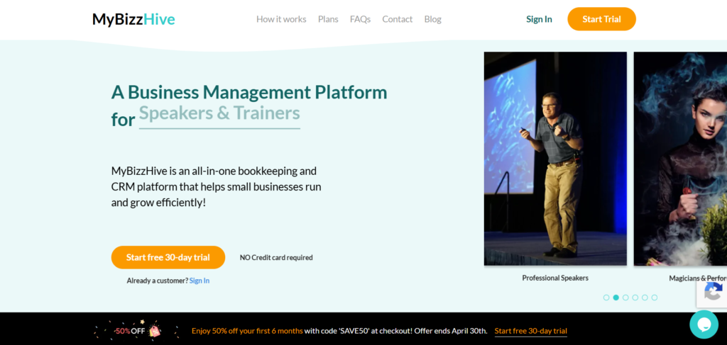The height and width of the screenshot is (345, 727).
Task: Click the reCAPTCHA badge
Action: (x=712, y=292)
